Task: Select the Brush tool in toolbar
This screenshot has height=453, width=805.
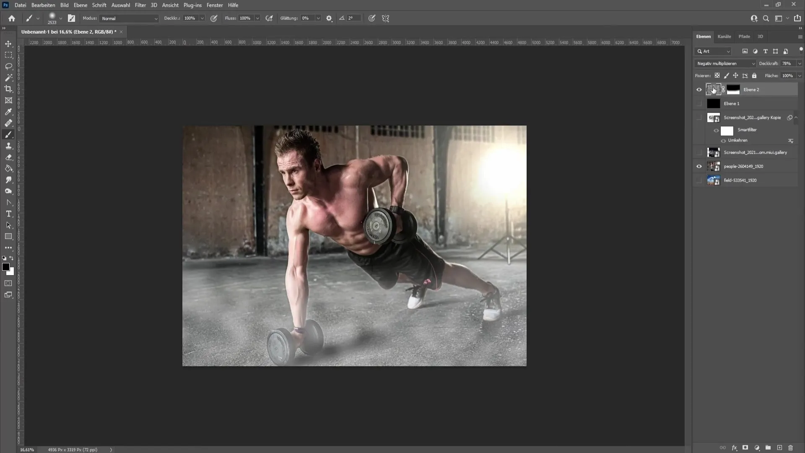Action: (8, 134)
